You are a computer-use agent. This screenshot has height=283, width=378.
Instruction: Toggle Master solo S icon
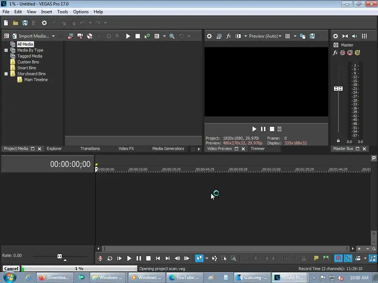[x=357, y=53]
